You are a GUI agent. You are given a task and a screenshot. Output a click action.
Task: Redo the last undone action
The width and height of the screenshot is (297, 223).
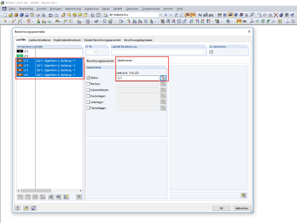point(56,15)
